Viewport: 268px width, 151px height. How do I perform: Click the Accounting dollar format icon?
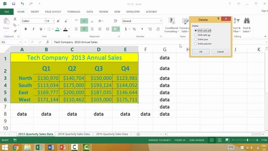click(x=126, y=29)
